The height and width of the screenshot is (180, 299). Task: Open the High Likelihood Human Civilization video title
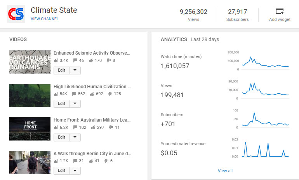tap(92, 87)
